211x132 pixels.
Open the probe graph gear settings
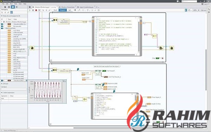click(64, 81)
